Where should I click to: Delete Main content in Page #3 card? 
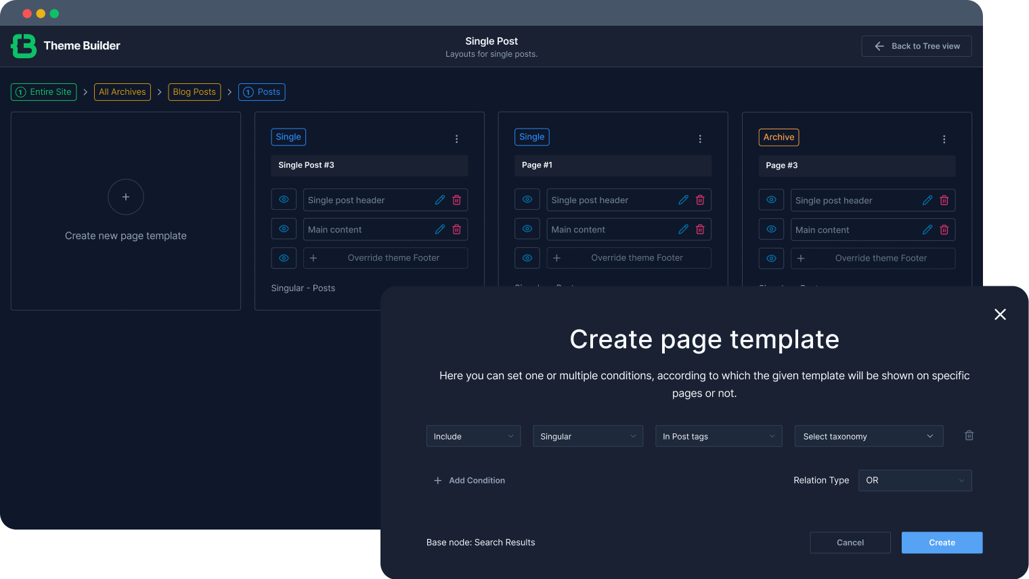[x=944, y=230]
